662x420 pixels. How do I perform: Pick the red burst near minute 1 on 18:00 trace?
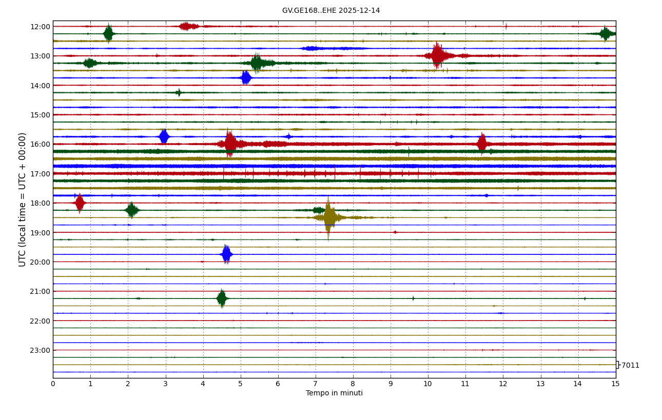pyautogui.click(x=80, y=203)
